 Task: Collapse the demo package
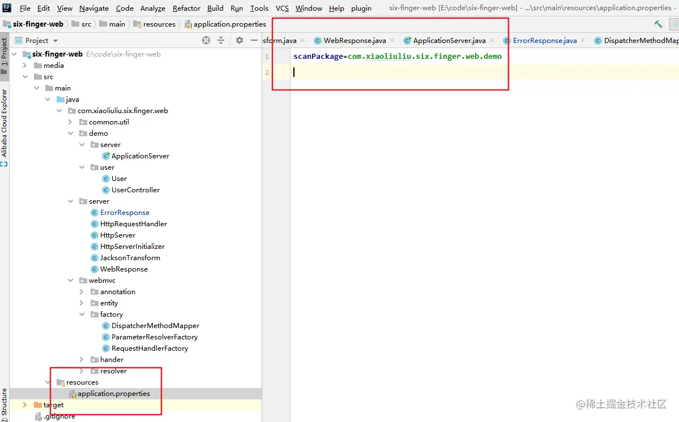click(70, 133)
